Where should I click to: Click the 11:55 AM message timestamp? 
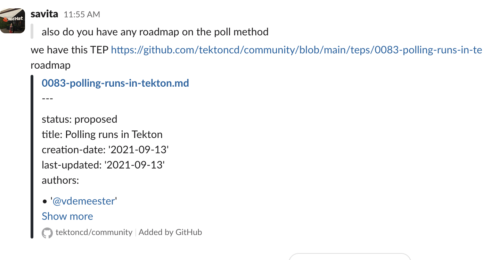[x=82, y=15]
